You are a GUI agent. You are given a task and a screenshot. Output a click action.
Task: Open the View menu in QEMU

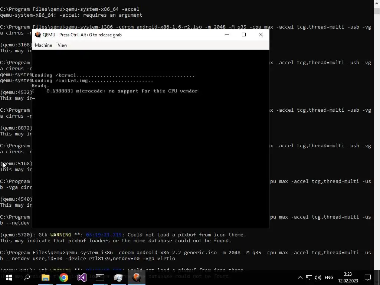tap(62, 45)
